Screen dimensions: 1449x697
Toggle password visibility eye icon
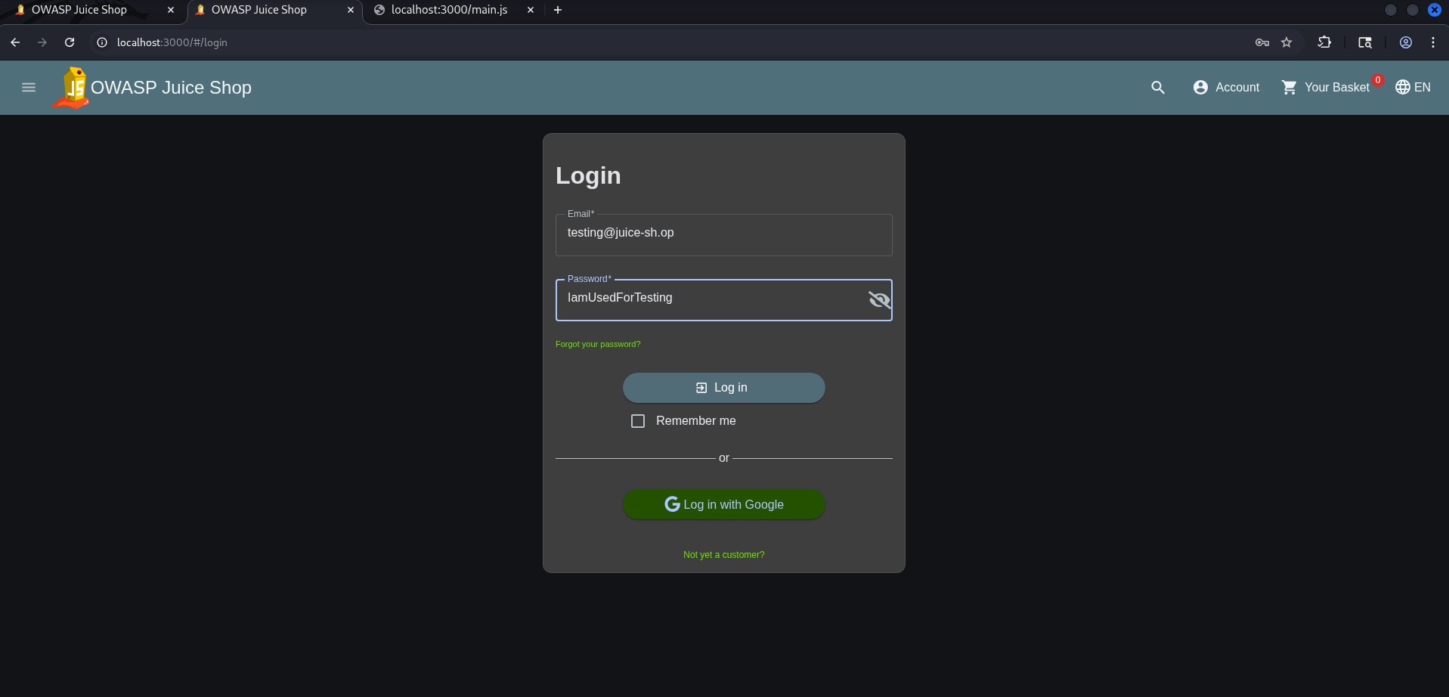(x=879, y=300)
